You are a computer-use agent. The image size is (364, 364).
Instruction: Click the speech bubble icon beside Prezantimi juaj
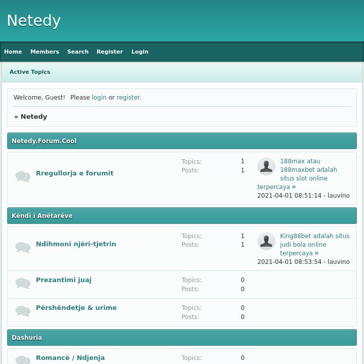click(x=23, y=283)
